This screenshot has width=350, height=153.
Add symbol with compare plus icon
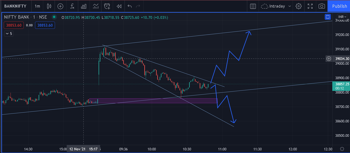click(x=60, y=6)
